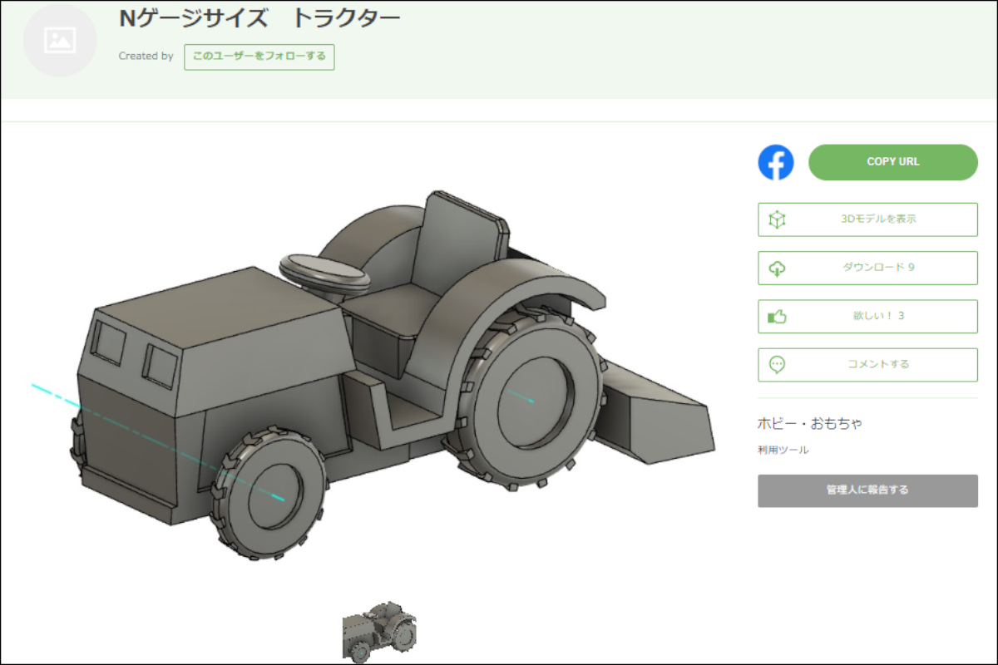Click 管理人に報告する report button
This screenshot has height=665, width=998.
[x=867, y=490]
